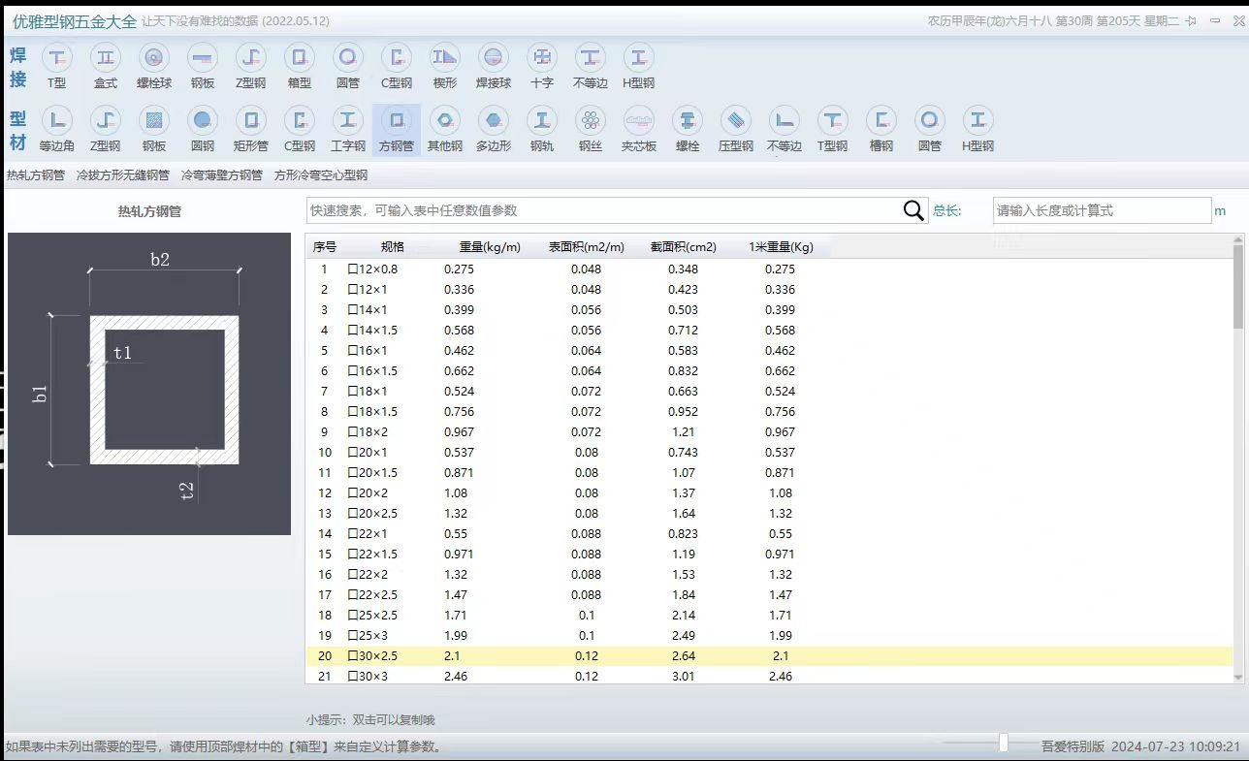Switch to the 冷弯薄壁方钢管 tab
Viewport: 1249px width, 761px height.
tap(221, 175)
